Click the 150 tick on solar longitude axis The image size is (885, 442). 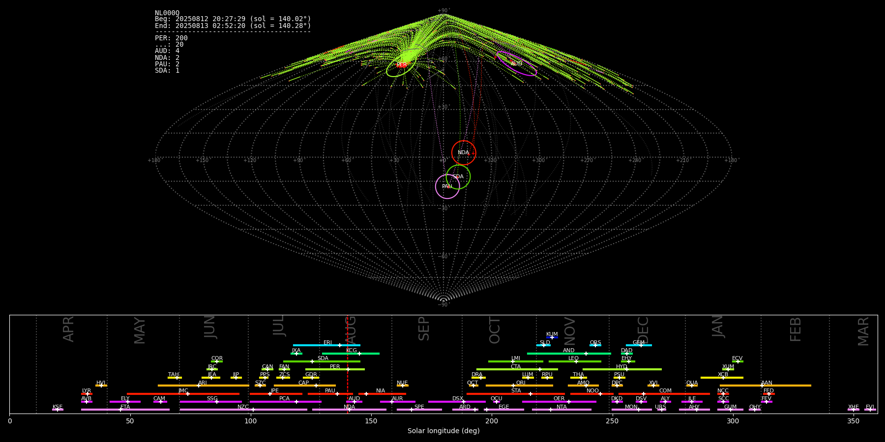371,421
